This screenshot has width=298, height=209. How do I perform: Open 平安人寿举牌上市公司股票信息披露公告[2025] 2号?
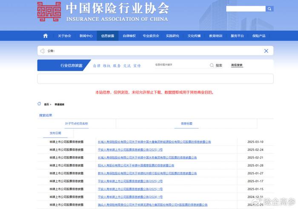coord(130,181)
